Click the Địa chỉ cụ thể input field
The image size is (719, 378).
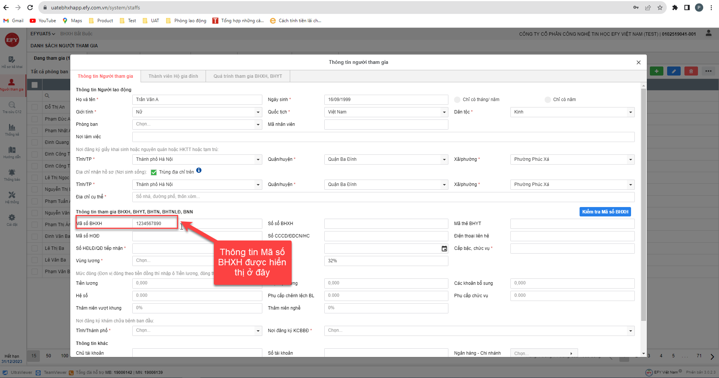(383, 197)
